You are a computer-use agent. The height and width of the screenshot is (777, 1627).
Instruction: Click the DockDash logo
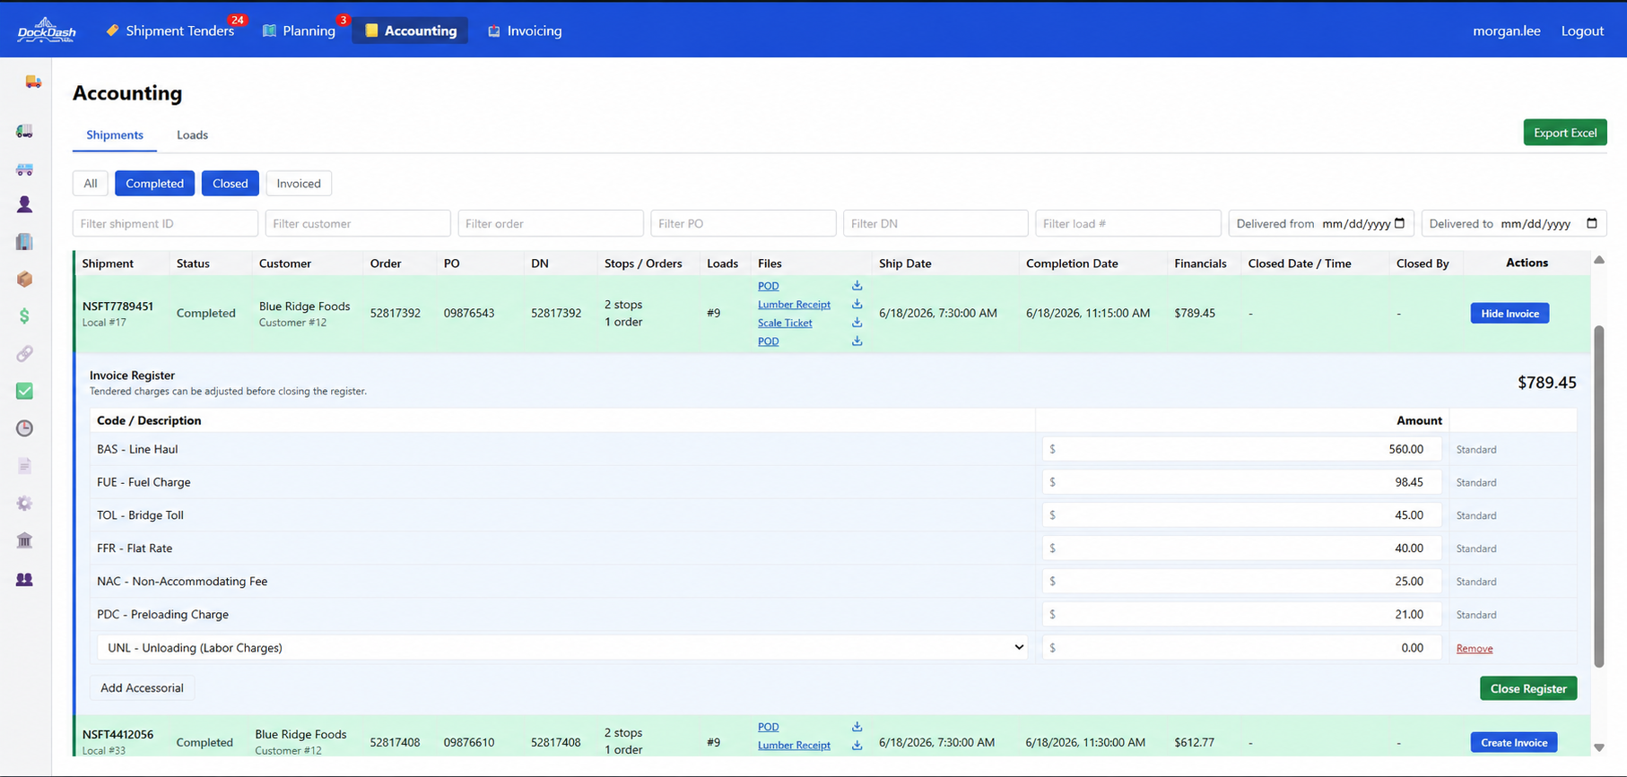point(47,30)
